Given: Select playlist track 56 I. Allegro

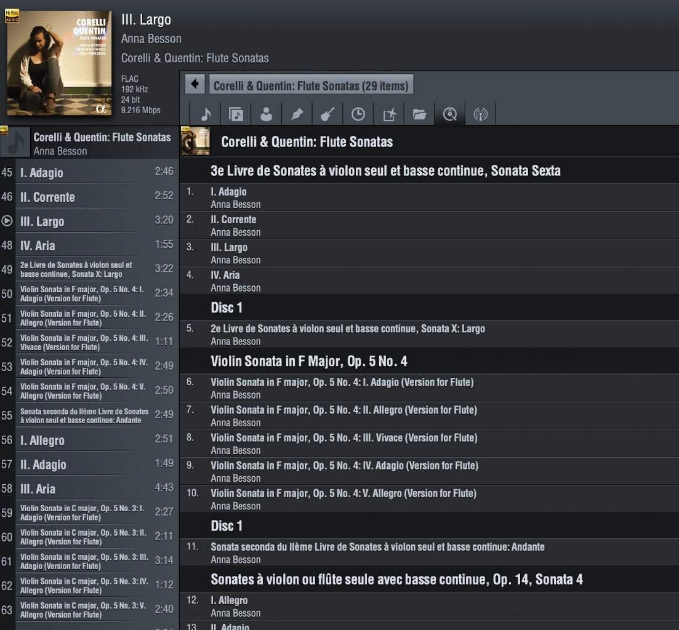Looking at the screenshot, I should click(89, 440).
